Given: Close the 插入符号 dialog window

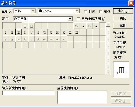Looking at the screenshot, I should 131,3.
